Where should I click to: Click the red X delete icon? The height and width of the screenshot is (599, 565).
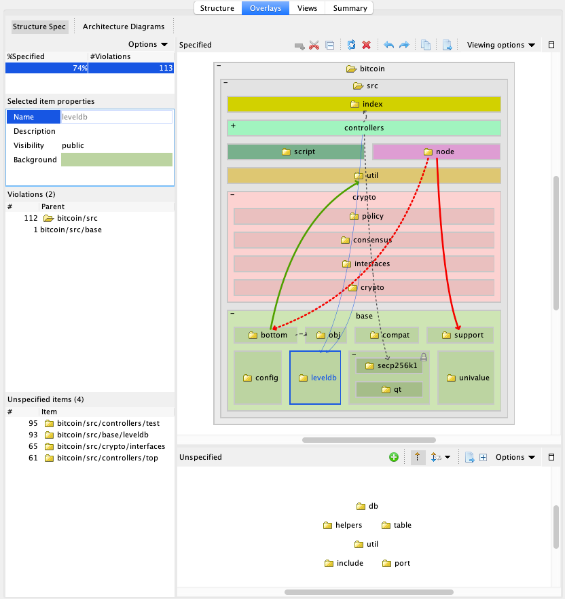tap(367, 45)
